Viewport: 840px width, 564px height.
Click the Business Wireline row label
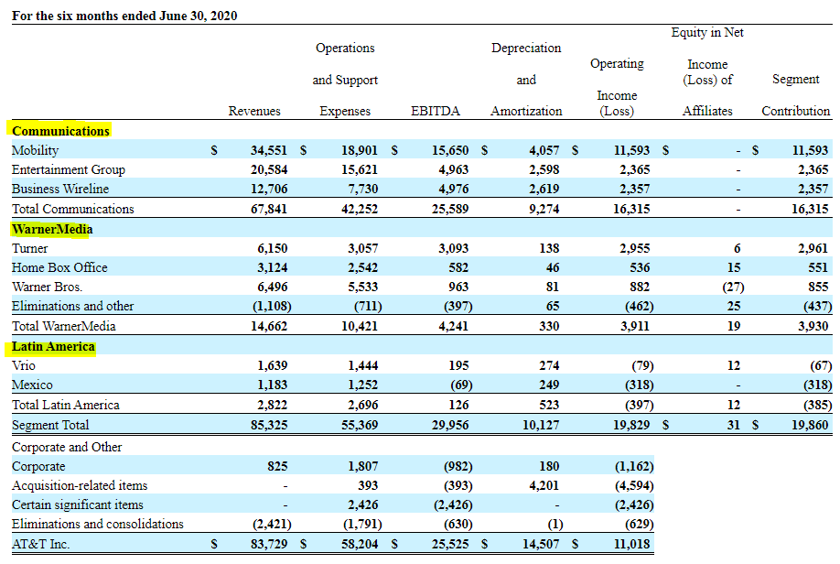pos(60,189)
